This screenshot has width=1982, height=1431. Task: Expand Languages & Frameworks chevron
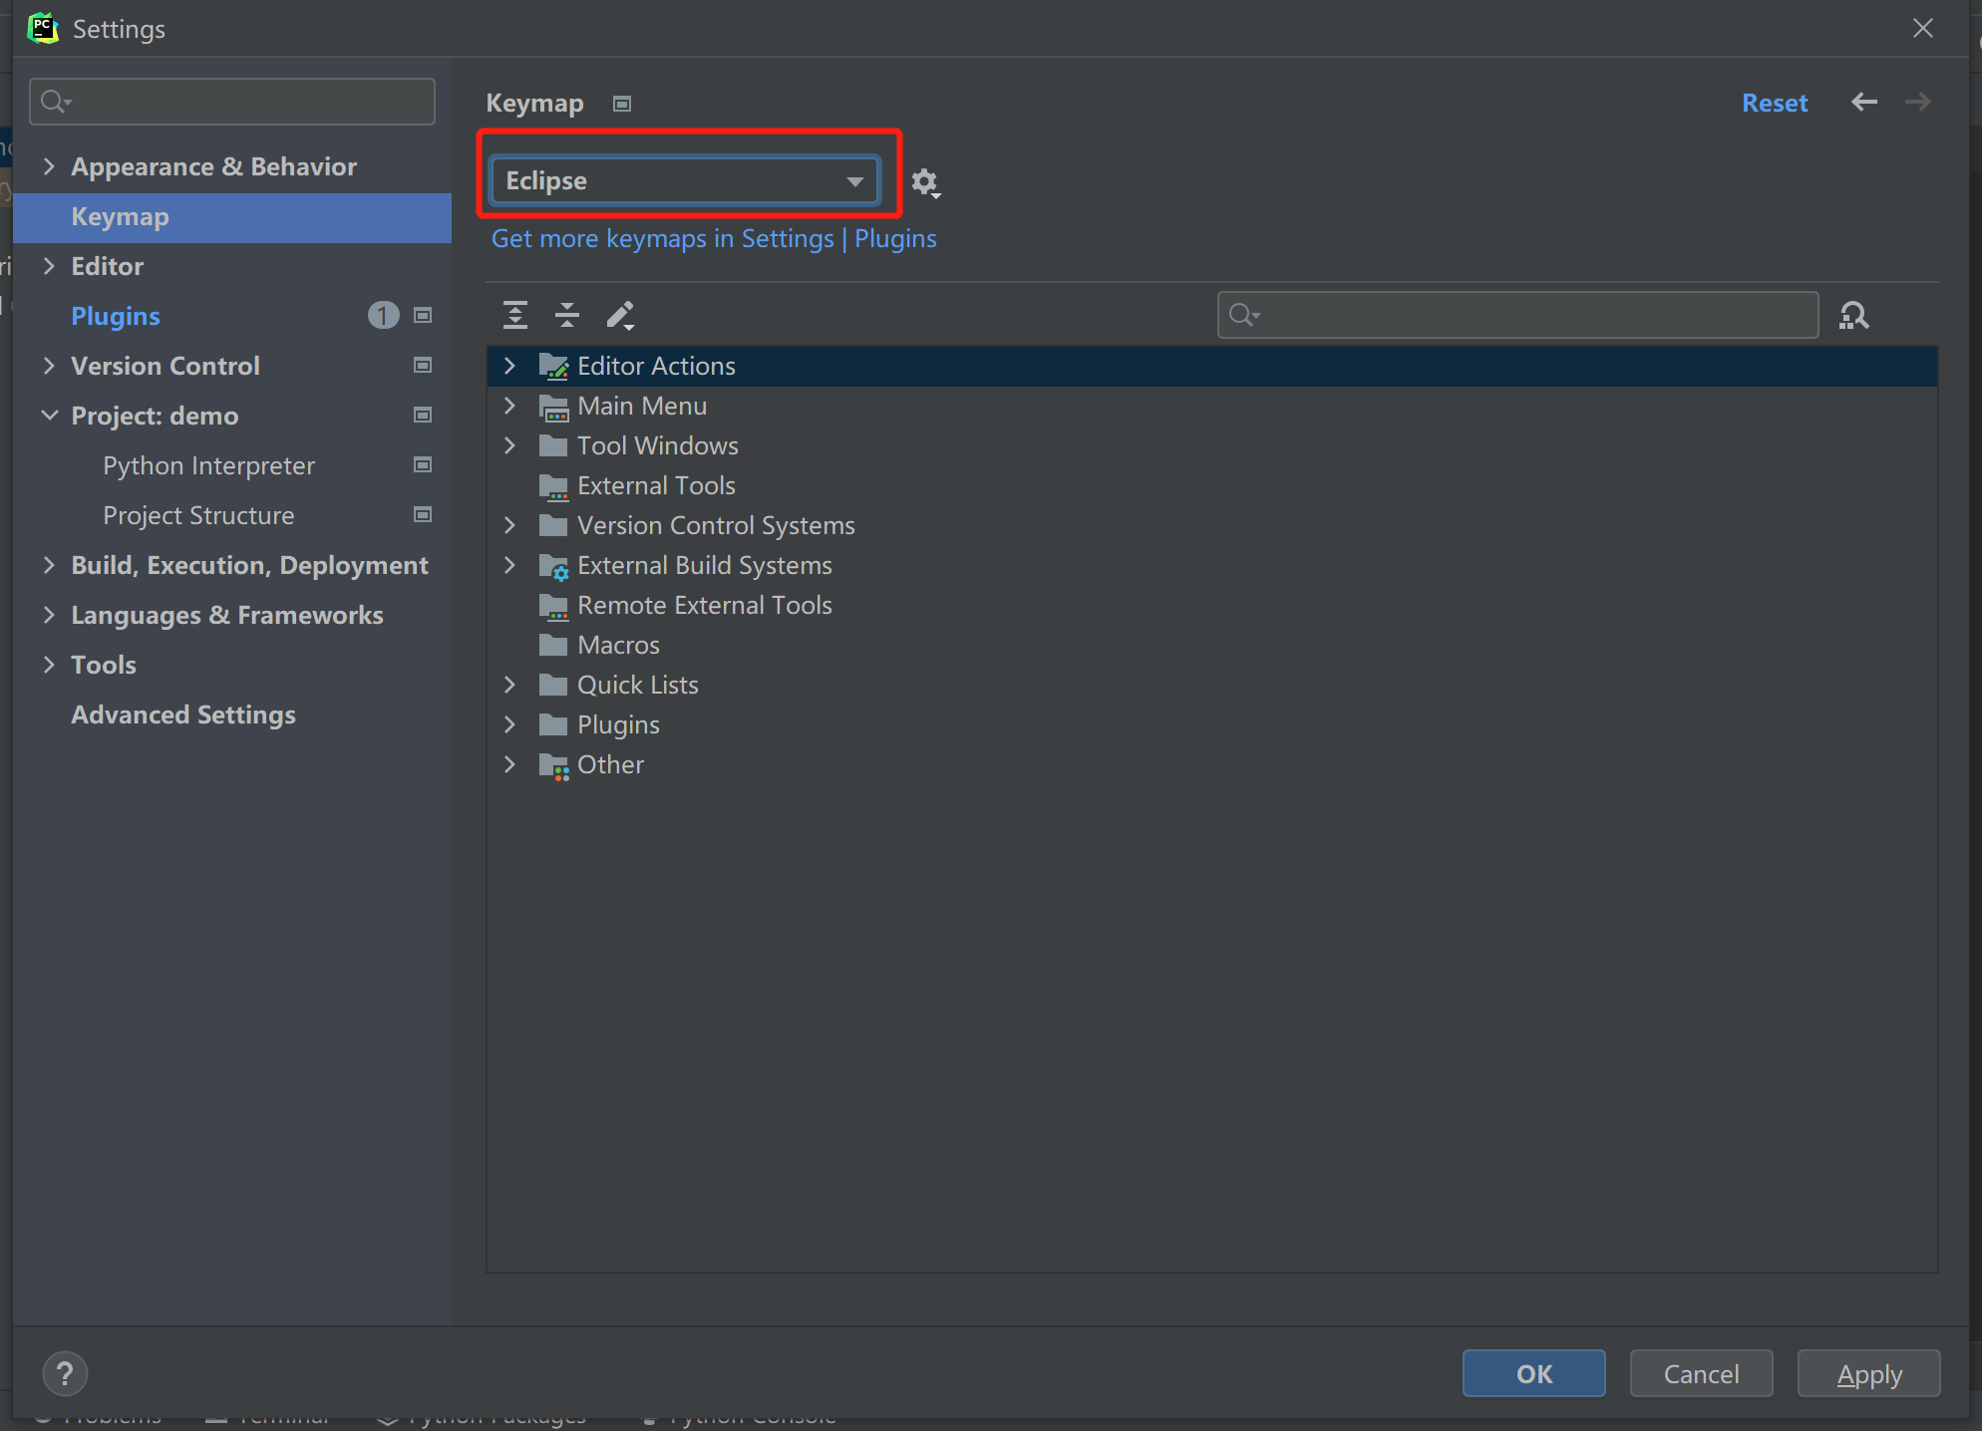[x=49, y=614]
